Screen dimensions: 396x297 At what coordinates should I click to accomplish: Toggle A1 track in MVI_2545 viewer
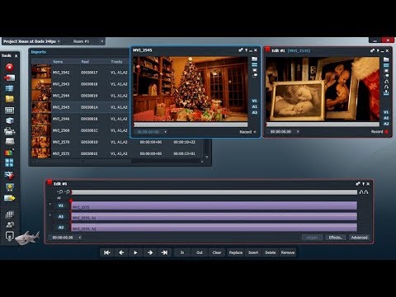pos(254,106)
